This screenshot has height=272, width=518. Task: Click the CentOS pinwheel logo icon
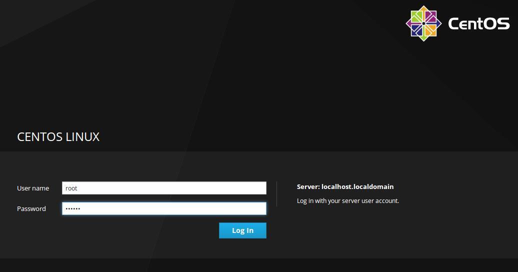[x=423, y=23]
